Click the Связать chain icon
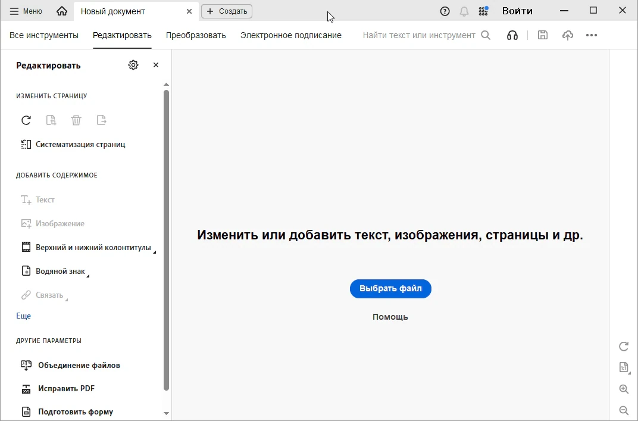Image resolution: width=638 pixels, height=421 pixels. click(x=26, y=295)
